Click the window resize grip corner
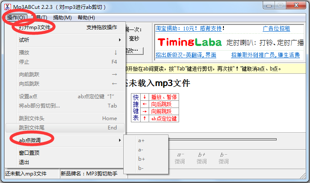 (x=303, y=176)
